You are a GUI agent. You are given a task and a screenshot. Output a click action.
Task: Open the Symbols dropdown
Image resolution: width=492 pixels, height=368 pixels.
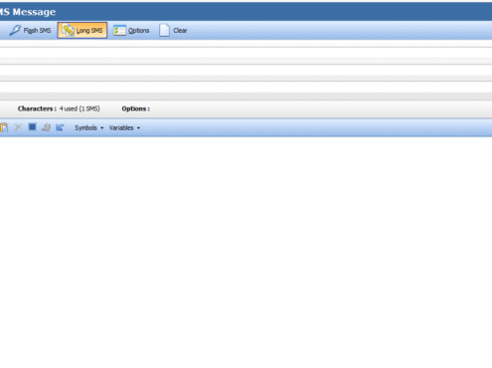pos(88,127)
